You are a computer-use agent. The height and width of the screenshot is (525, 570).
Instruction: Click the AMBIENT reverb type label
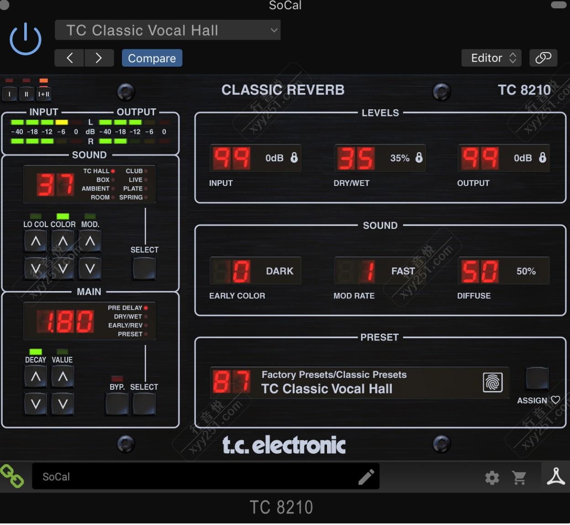[x=95, y=188]
